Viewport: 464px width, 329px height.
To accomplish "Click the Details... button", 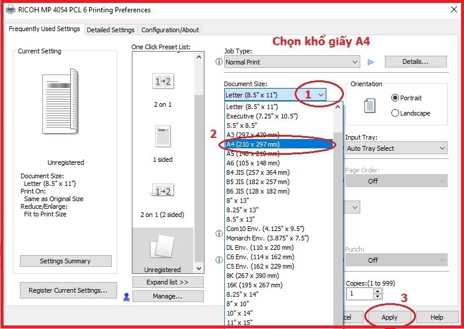I will 415,62.
